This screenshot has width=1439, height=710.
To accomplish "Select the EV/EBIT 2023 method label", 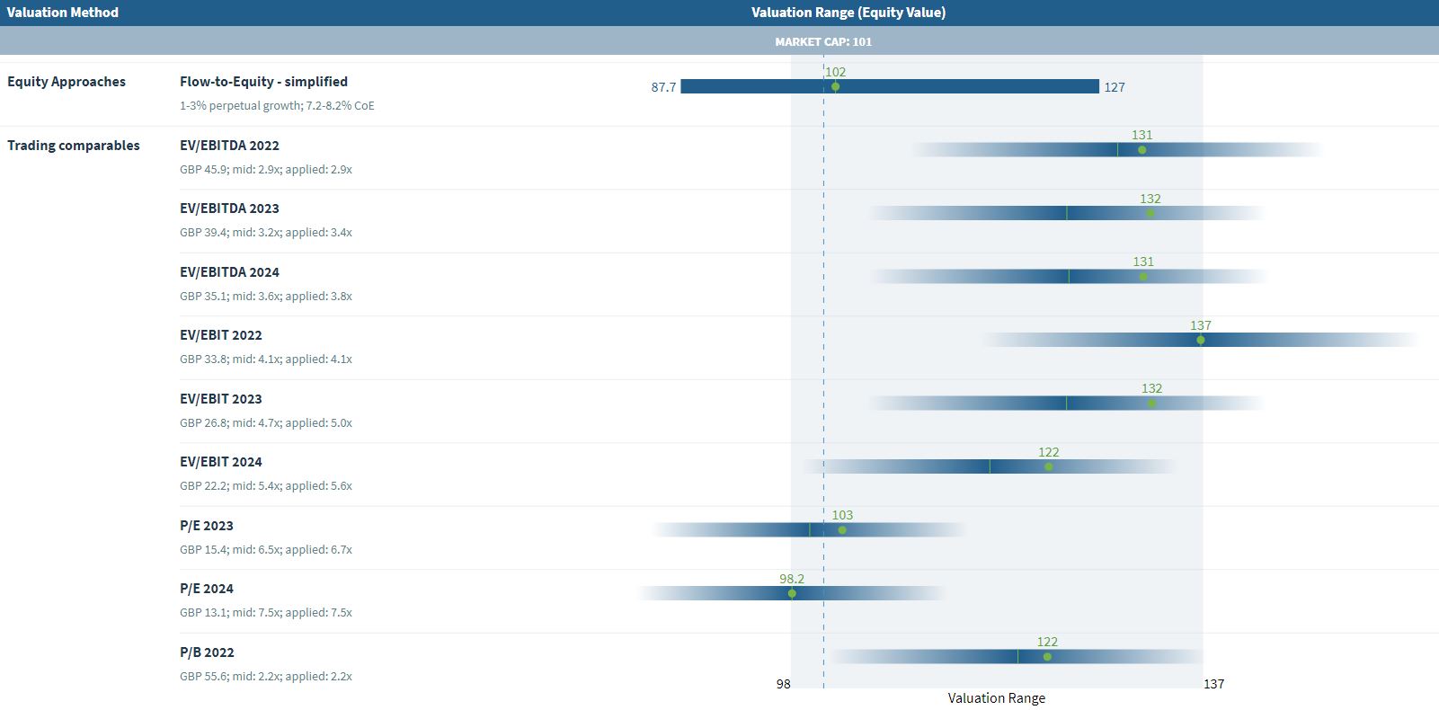I will tap(221, 399).
